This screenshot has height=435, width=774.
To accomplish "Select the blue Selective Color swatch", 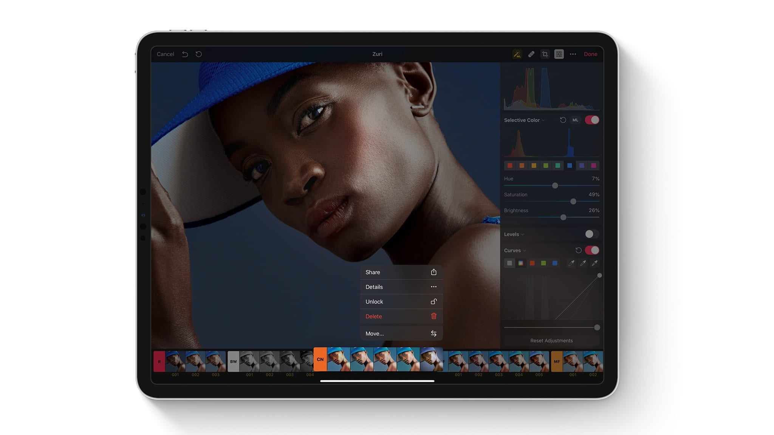I will click(570, 165).
